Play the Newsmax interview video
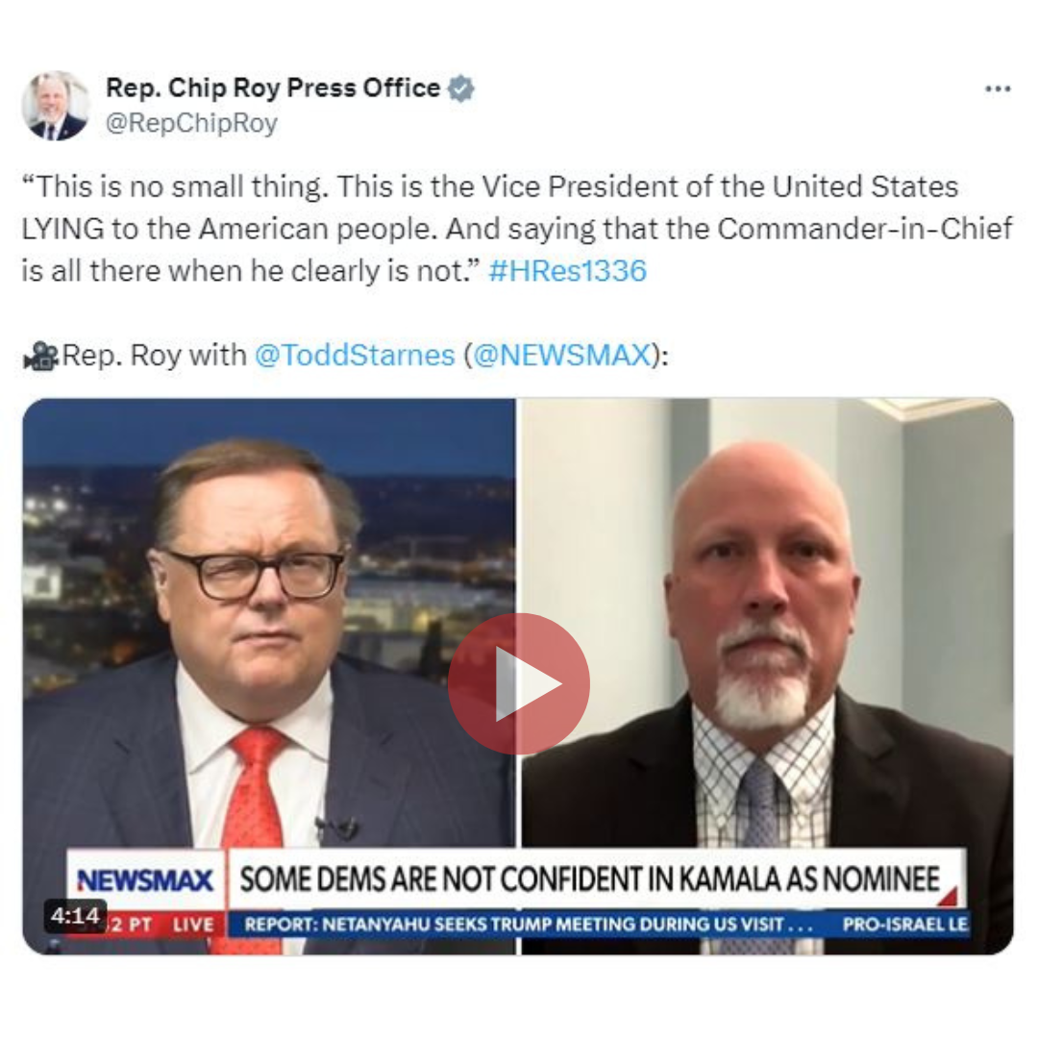The image size is (1038, 1038). pos(518,684)
